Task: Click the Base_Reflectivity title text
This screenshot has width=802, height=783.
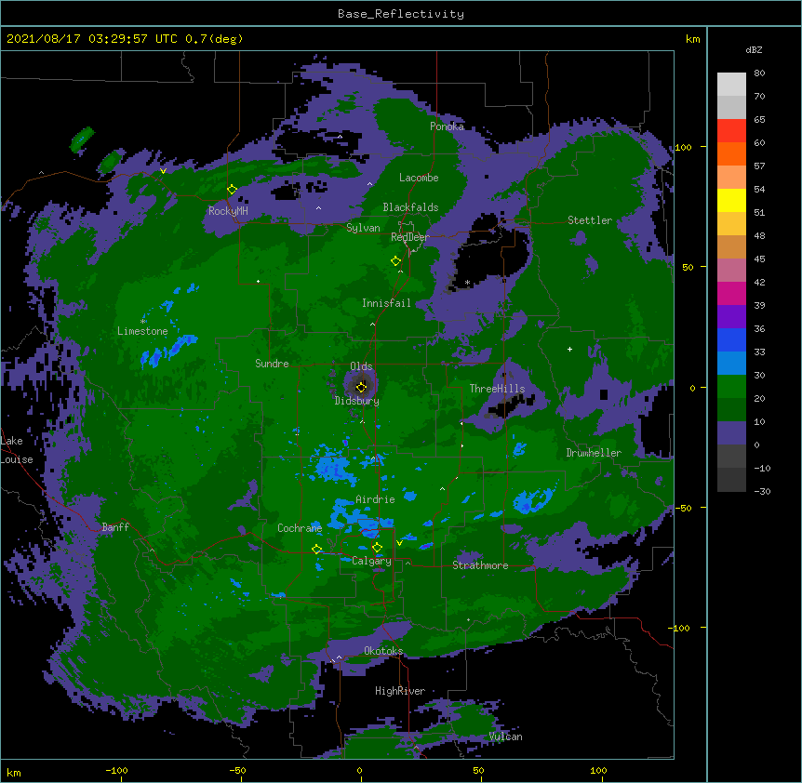Action: pyautogui.click(x=401, y=14)
